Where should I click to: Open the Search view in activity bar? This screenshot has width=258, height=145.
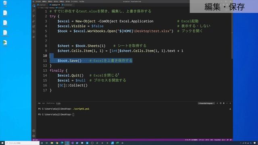34,11
